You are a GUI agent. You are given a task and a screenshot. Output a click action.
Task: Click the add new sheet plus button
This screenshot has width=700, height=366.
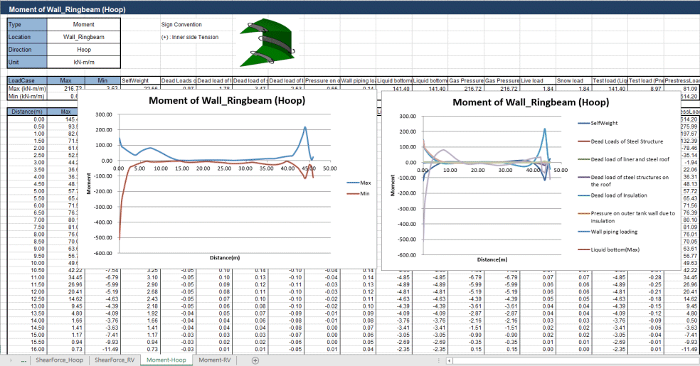(x=255, y=360)
